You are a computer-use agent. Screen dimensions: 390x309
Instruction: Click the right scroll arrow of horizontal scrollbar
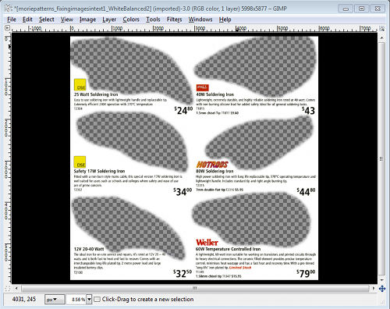[x=374, y=288]
